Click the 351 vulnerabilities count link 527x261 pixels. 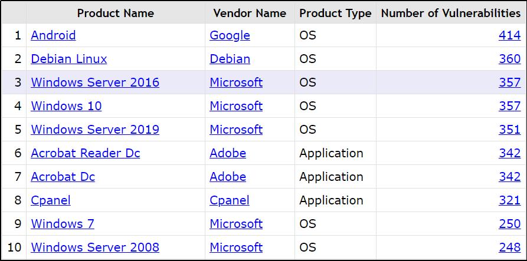click(509, 130)
